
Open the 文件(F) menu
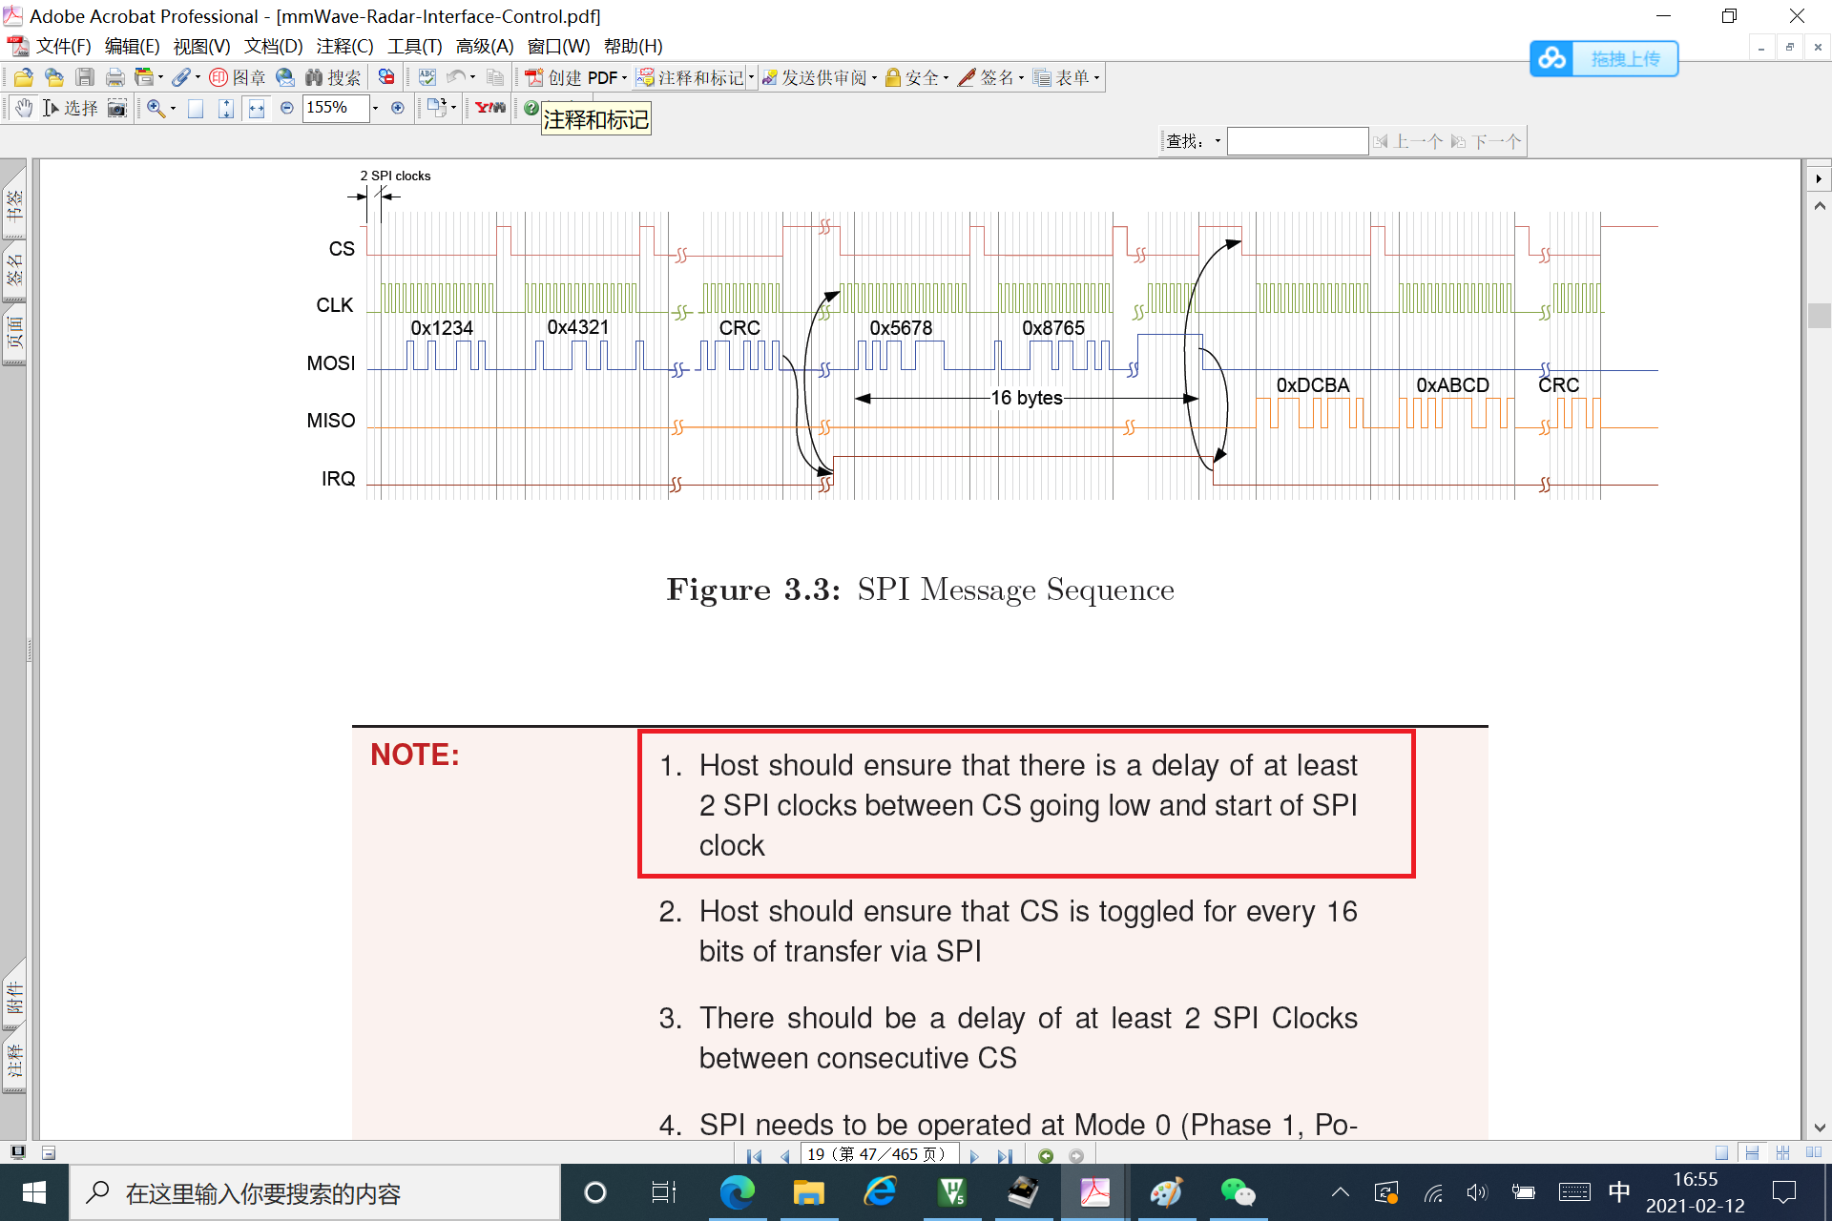coord(63,47)
